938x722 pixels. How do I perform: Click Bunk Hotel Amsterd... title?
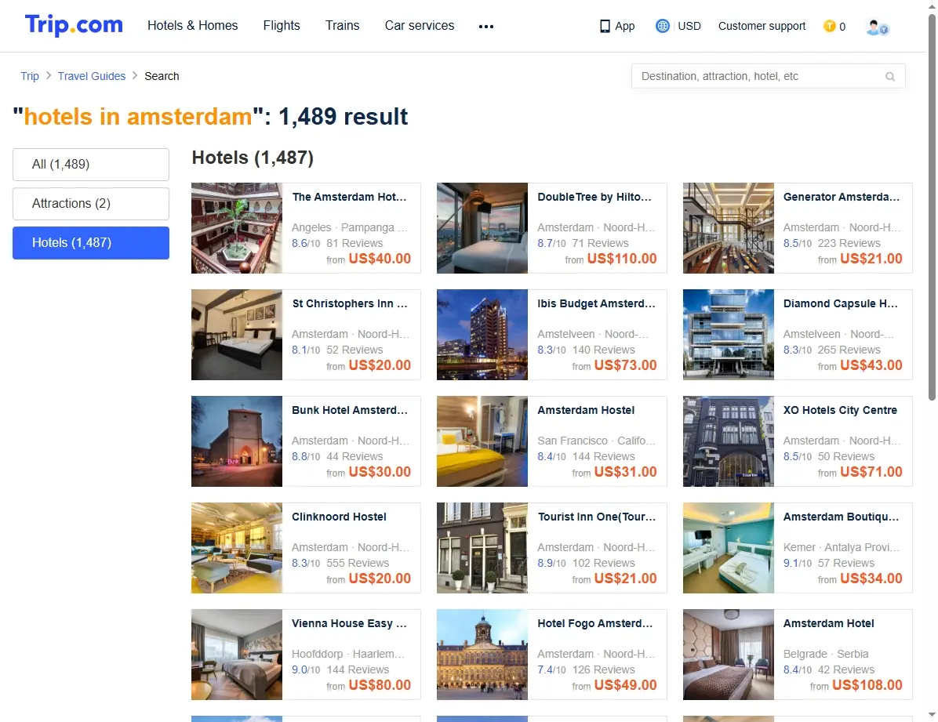[x=349, y=410]
